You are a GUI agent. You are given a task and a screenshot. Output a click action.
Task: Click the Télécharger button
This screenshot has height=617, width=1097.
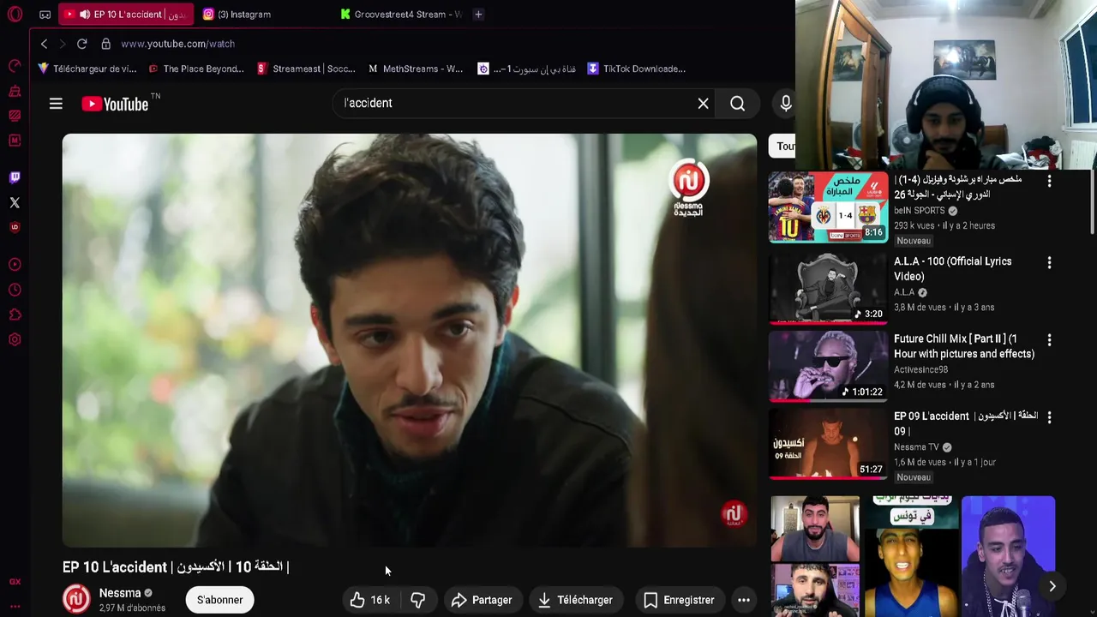coord(575,600)
